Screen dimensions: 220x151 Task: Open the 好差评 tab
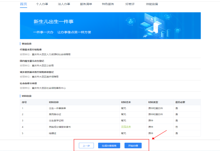(x=130, y=4)
